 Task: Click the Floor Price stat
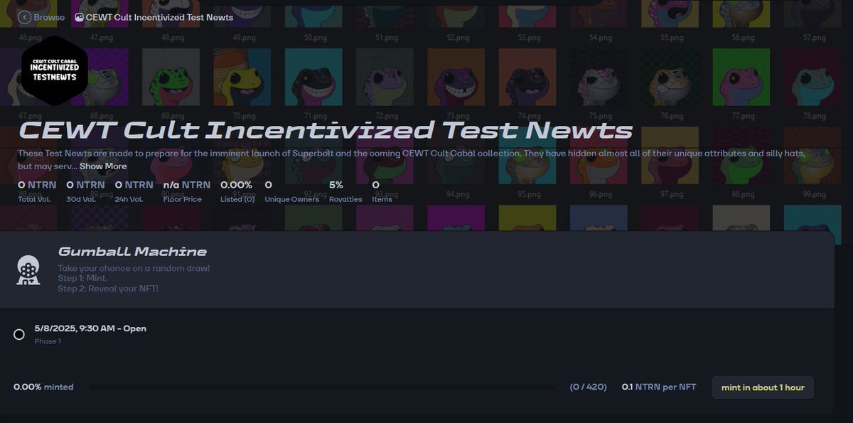coord(182,191)
